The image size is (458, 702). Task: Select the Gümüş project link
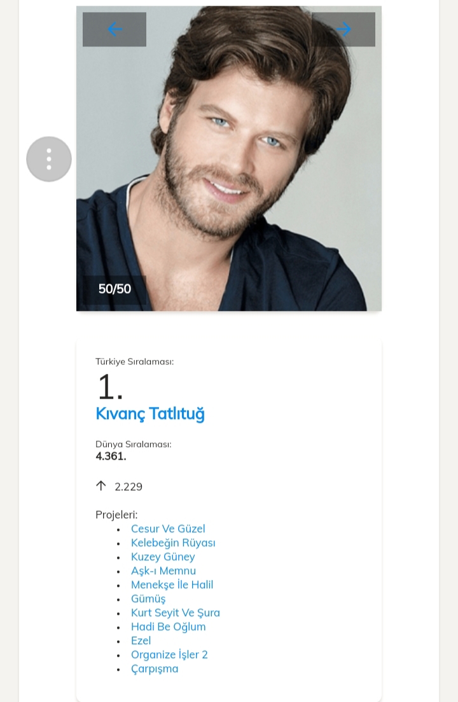coord(148,599)
